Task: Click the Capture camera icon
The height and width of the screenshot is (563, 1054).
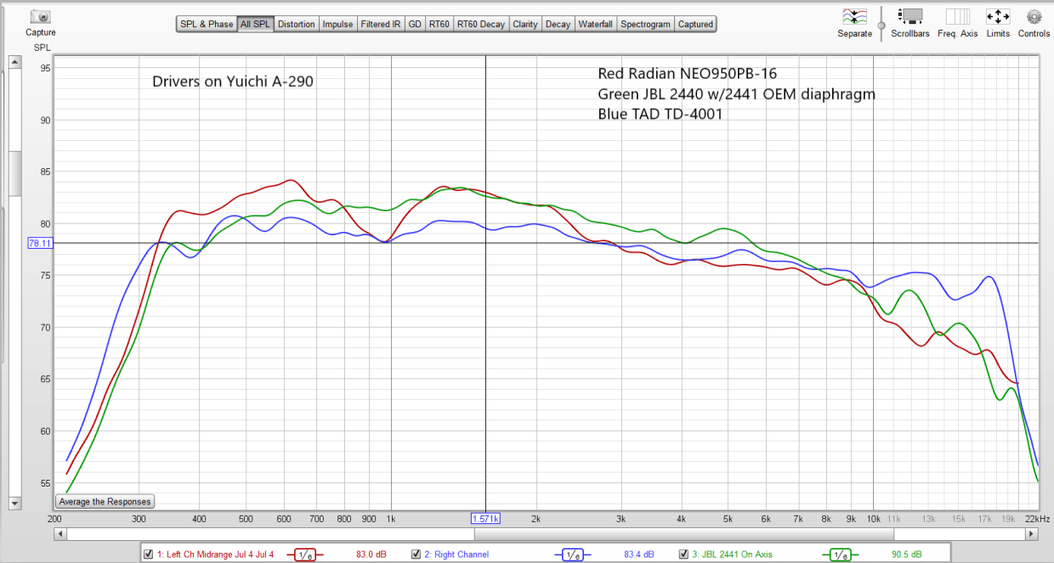Action: (x=40, y=16)
